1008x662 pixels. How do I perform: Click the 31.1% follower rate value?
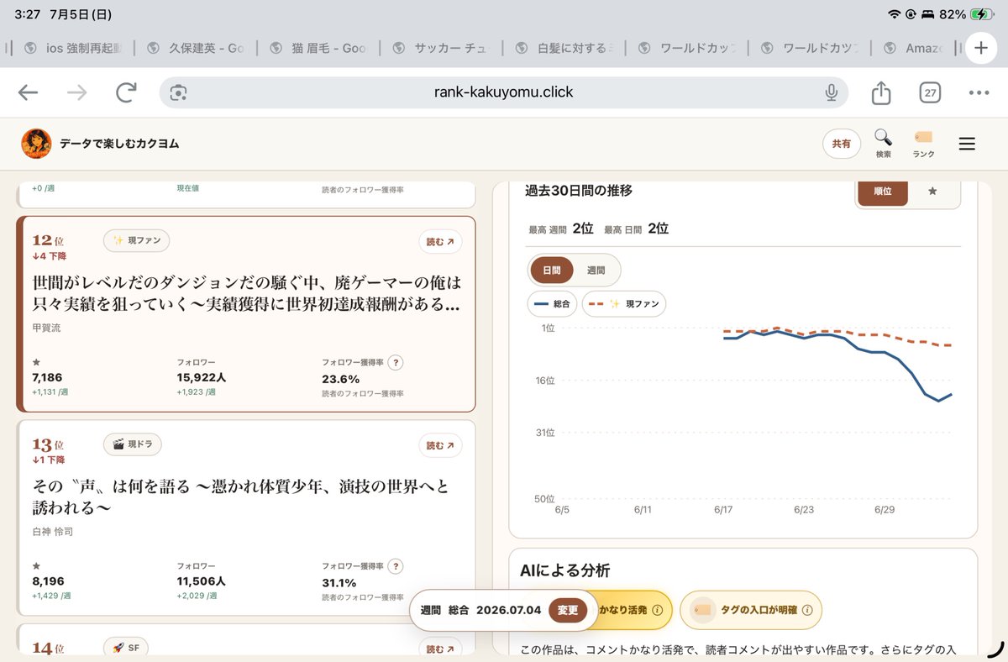[x=339, y=582]
